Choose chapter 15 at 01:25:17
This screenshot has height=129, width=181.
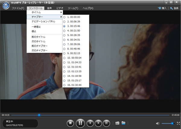click(x=76, y=80)
